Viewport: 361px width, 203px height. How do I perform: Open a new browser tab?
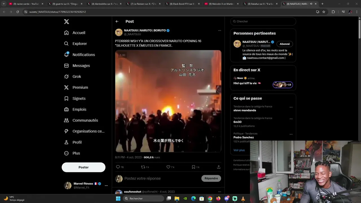(x=322, y=4)
